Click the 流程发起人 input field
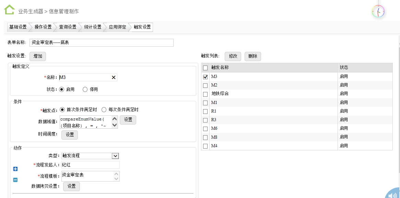400x198 pixels. tap(91, 165)
